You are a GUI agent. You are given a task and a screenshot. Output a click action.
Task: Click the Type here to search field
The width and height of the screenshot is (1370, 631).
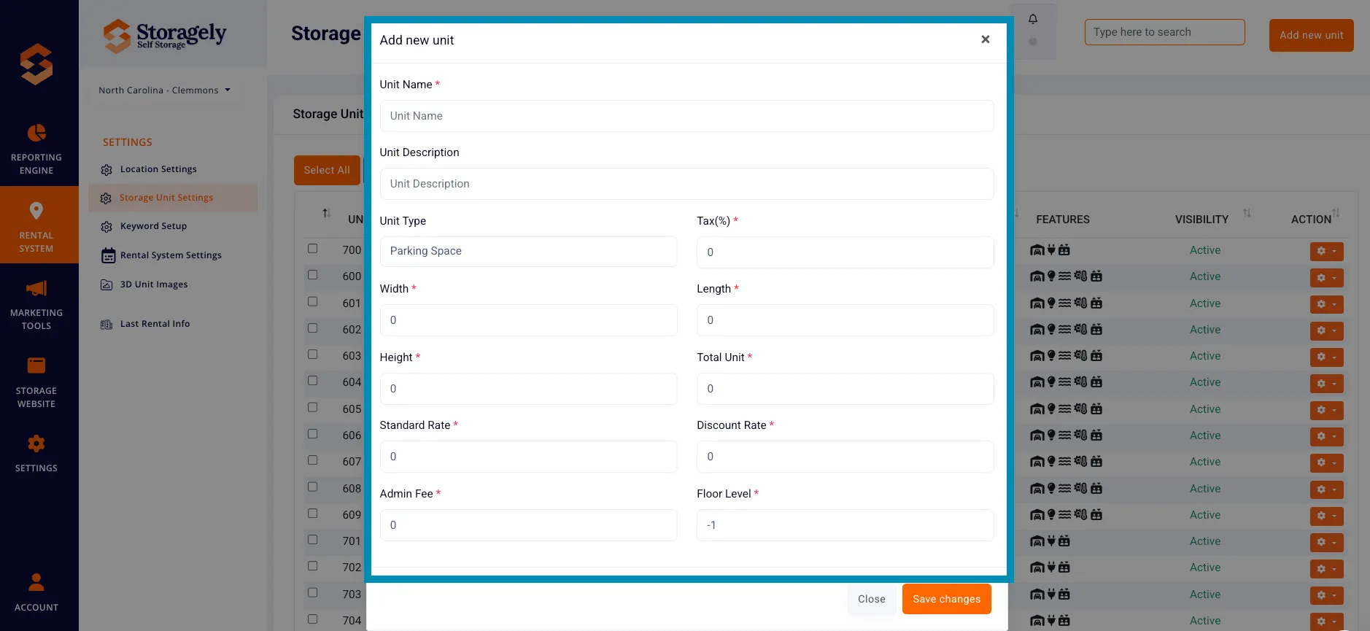pyautogui.click(x=1164, y=32)
